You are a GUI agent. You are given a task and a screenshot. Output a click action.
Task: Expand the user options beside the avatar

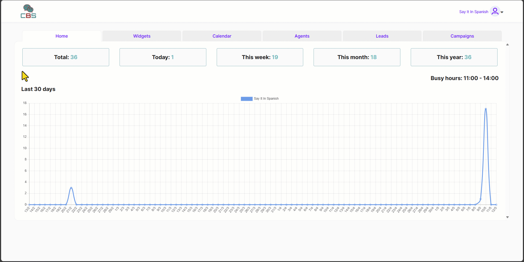tap(502, 13)
